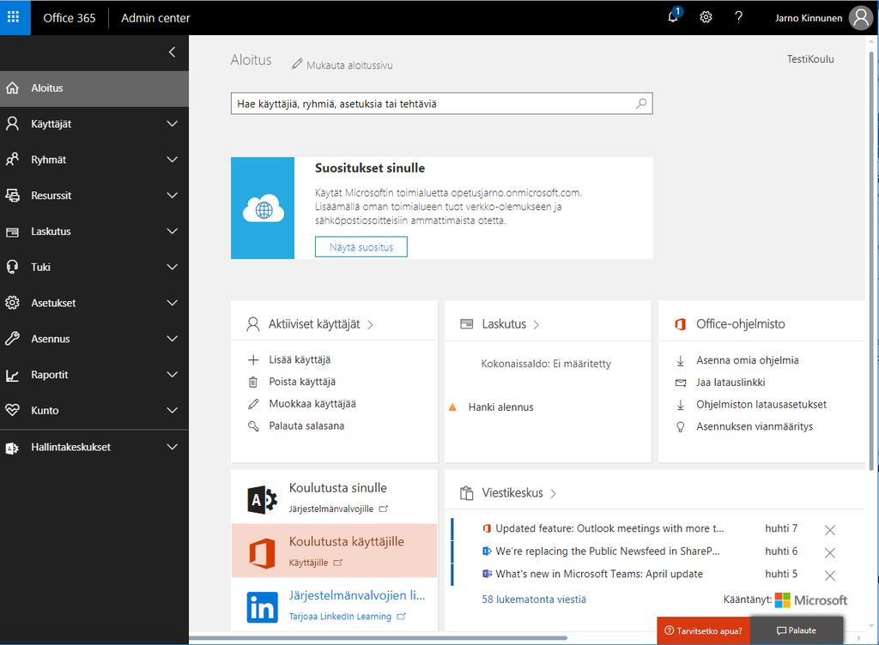Open the Ryhmät sidebar item
Viewport: 879px width, 645px height.
[94, 160]
